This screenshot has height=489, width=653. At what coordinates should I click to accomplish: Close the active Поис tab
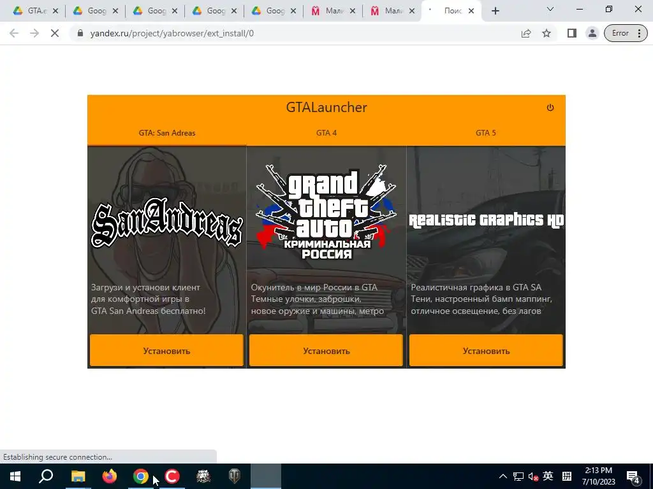[471, 11]
